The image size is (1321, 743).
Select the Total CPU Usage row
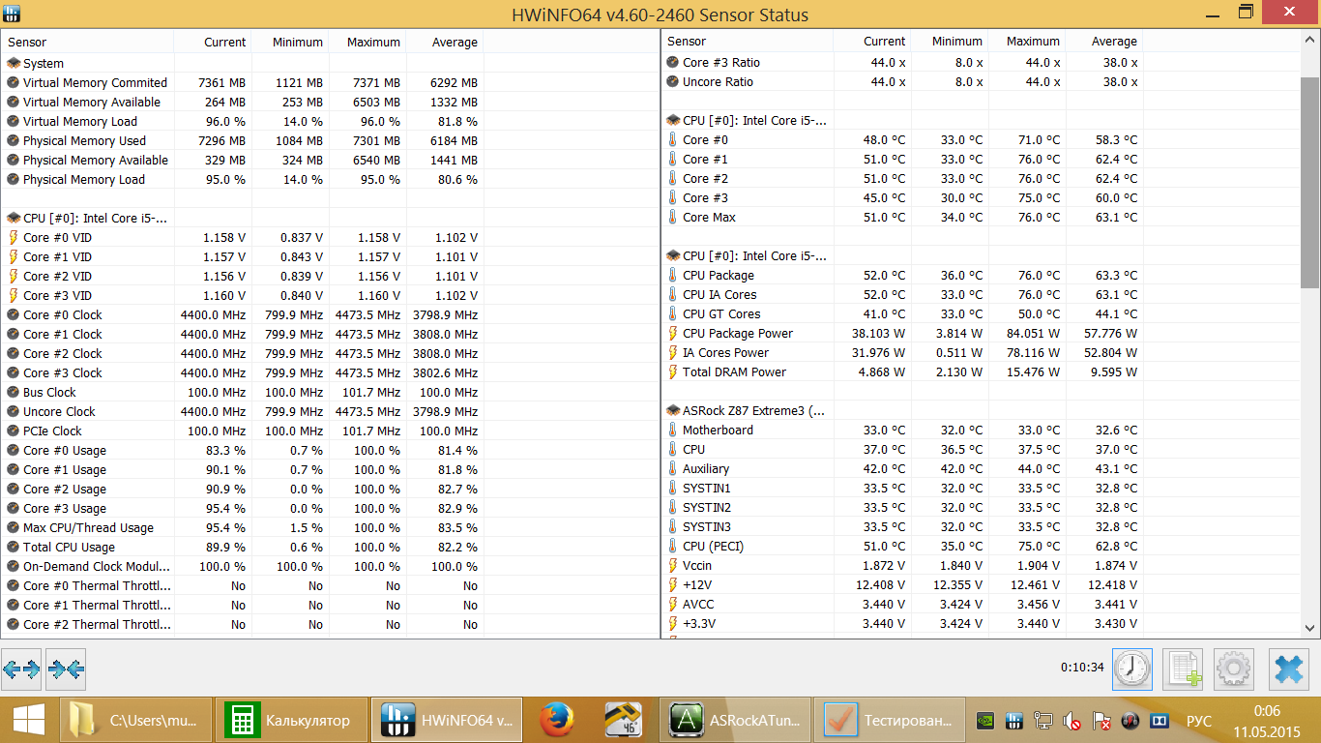click(x=243, y=547)
